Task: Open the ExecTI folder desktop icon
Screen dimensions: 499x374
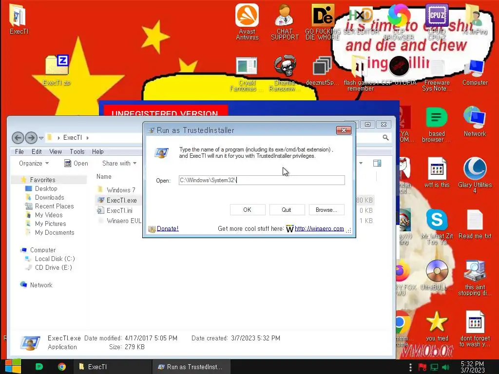Action: 19,19
